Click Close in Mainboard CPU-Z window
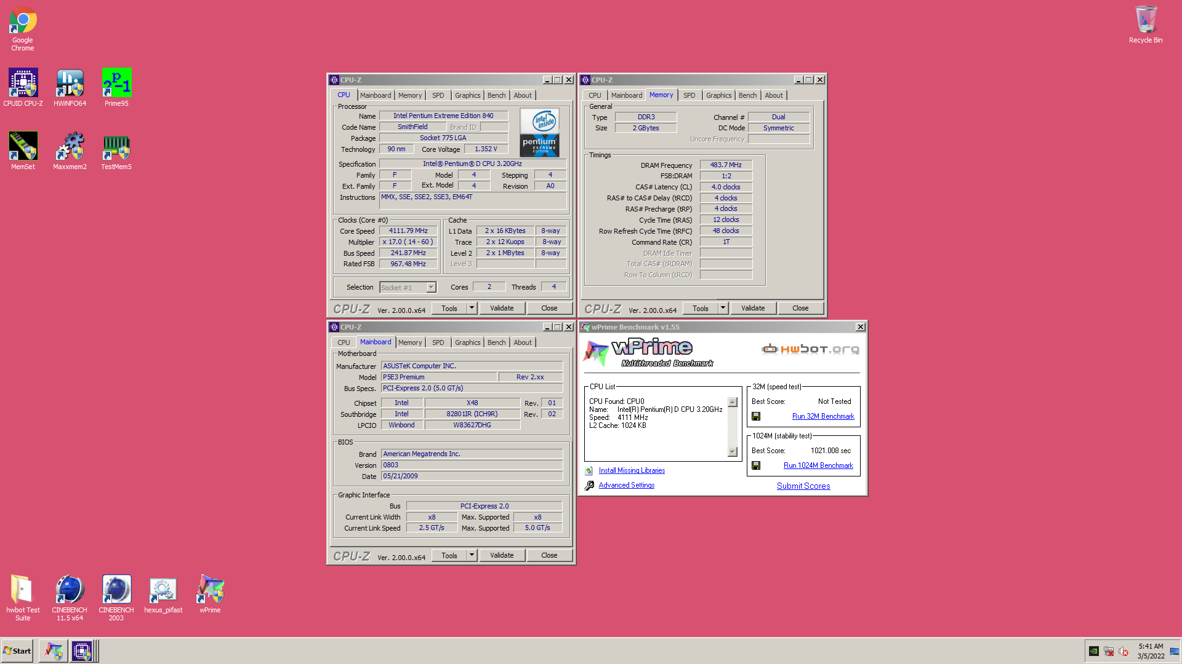 click(x=549, y=555)
